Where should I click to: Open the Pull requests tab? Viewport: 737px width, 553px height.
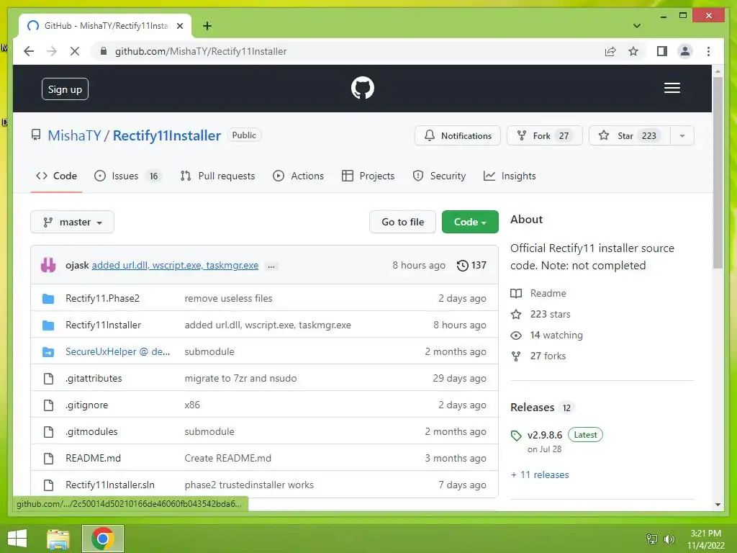217,176
